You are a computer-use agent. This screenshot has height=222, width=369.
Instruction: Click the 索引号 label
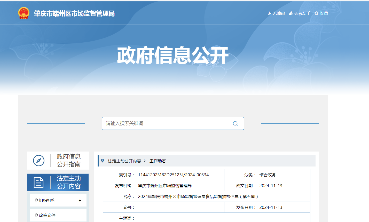tap(127, 175)
